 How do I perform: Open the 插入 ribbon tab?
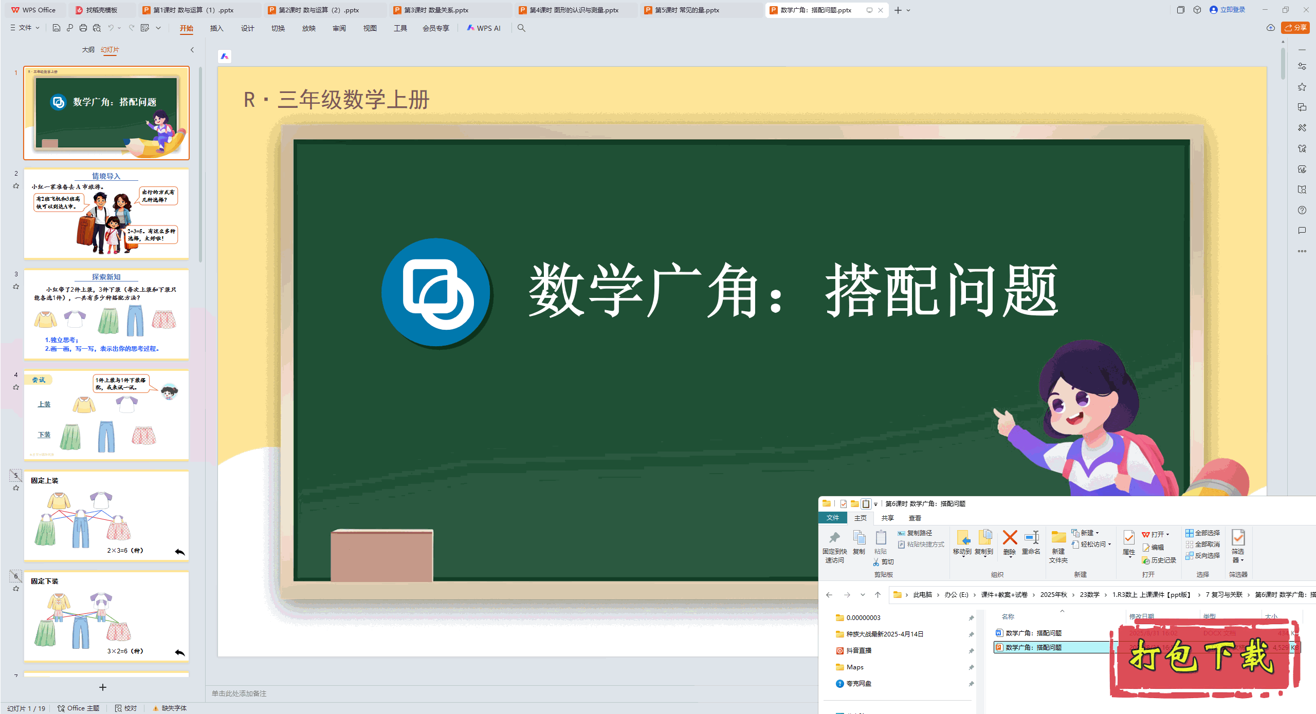tap(216, 28)
